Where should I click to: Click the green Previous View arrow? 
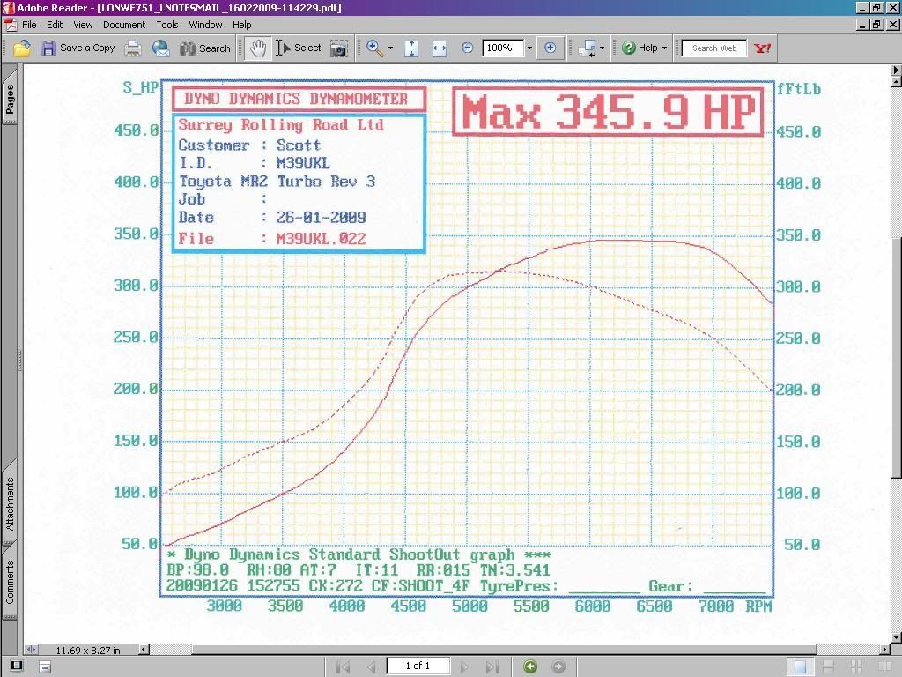point(530,666)
